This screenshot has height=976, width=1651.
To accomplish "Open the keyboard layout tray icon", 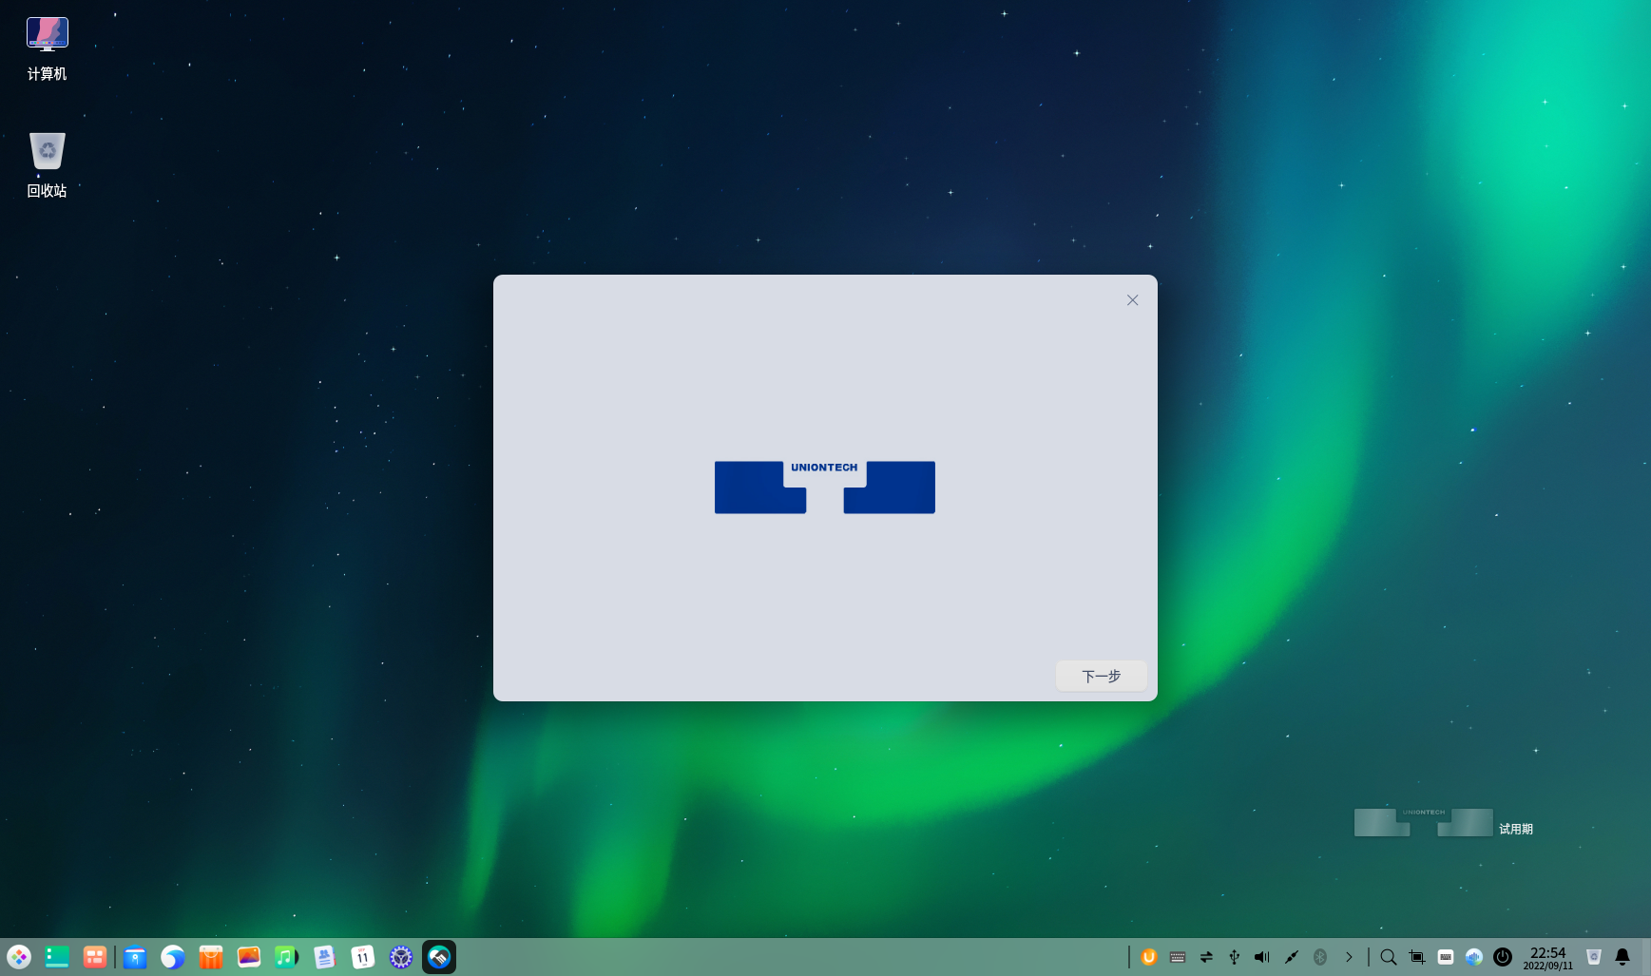I will [x=1178, y=957].
